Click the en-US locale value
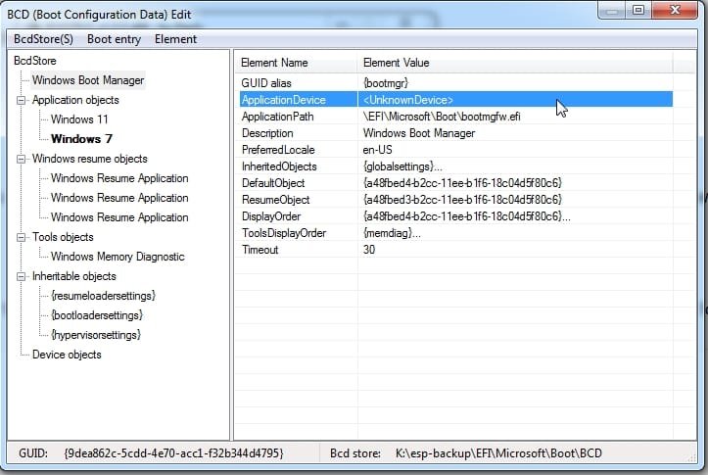 point(377,150)
